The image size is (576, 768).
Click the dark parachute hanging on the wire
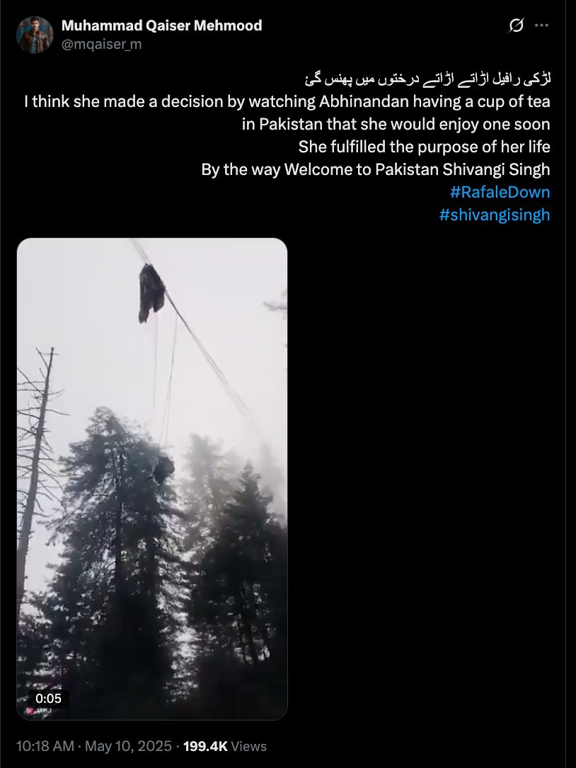[x=151, y=293]
